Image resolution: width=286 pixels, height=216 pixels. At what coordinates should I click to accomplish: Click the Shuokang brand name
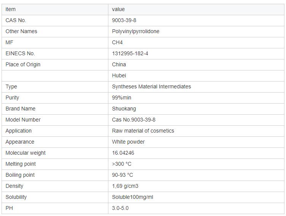(x=124, y=109)
